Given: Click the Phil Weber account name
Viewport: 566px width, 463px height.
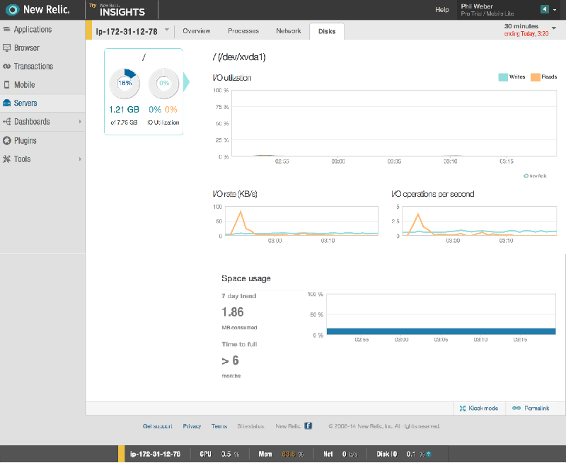Looking at the screenshot, I should [x=477, y=6].
